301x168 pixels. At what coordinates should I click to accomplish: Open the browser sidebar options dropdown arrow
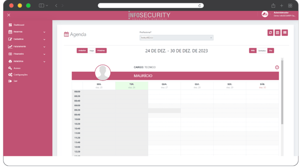[x=47, y=6]
